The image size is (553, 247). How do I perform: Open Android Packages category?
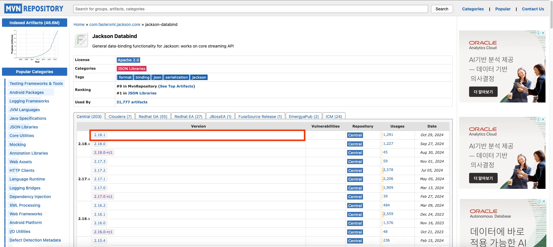[27, 92]
